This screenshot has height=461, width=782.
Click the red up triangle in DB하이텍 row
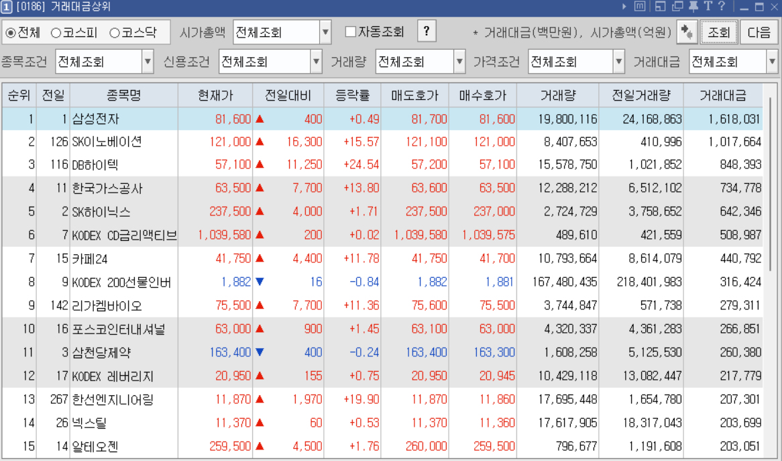point(260,164)
